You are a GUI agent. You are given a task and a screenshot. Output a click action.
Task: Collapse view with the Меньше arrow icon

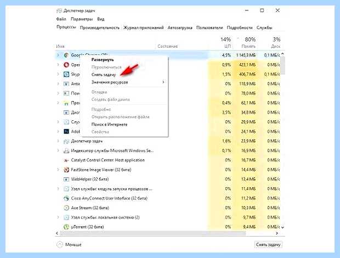click(x=59, y=244)
